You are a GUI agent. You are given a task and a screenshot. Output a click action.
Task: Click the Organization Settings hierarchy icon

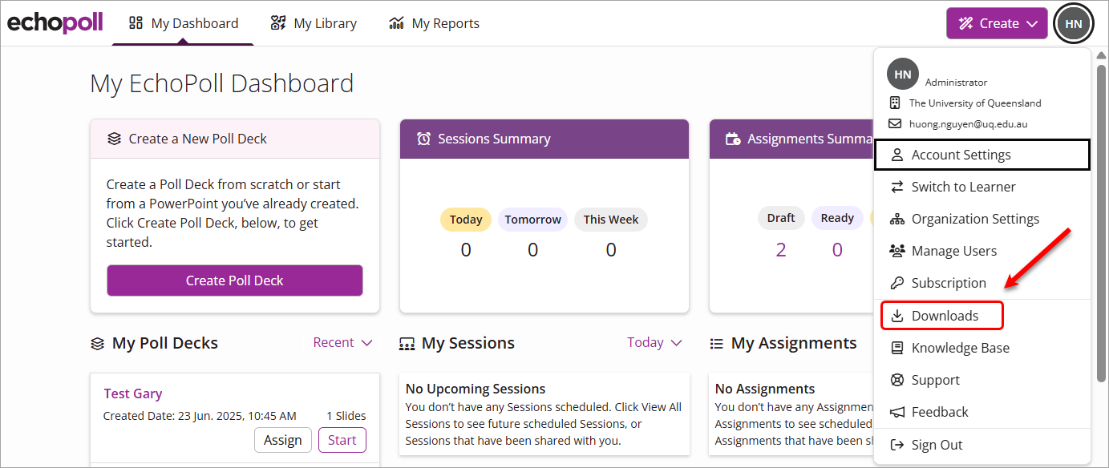tap(897, 219)
